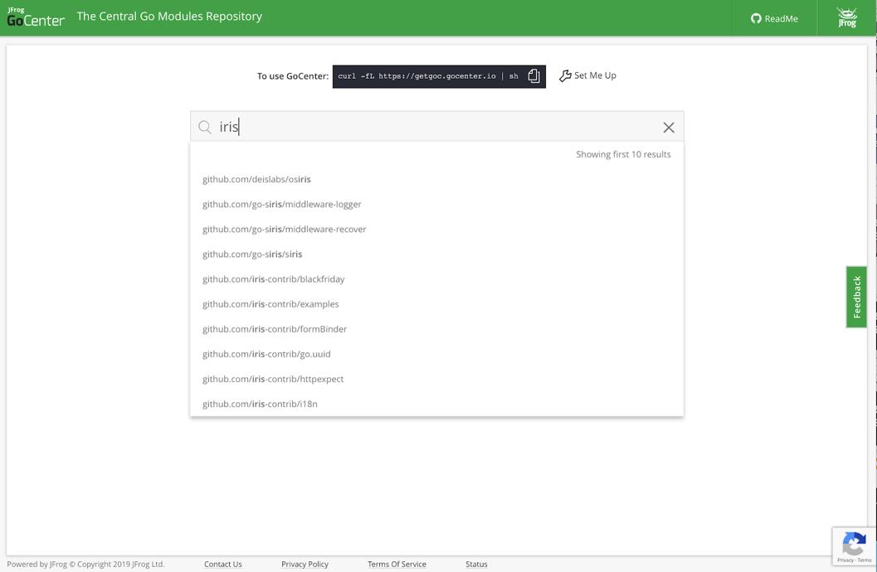Select github.com/deislabs/osiris result
The height and width of the screenshot is (572, 877).
coord(436,179)
